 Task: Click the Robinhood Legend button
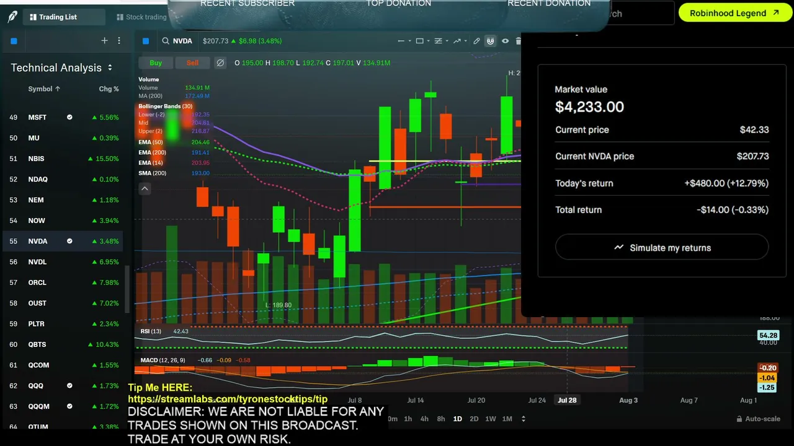coord(735,13)
